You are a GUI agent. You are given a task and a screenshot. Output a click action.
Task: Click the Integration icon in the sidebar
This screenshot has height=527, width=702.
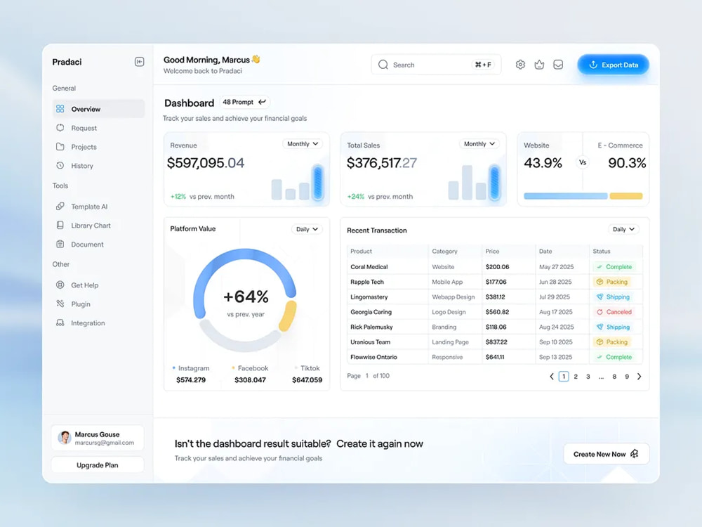click(x=60, y=323)
